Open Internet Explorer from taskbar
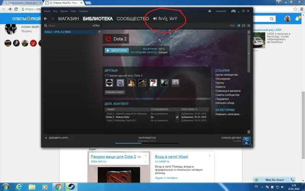This screenshot has height=191, width=305. pyautogui.click(x=19, y=187)
